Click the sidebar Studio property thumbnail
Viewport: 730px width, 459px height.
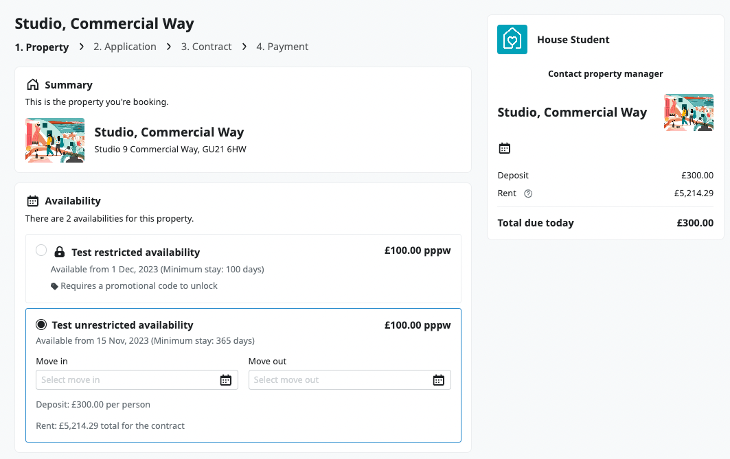tap(689, 113)
